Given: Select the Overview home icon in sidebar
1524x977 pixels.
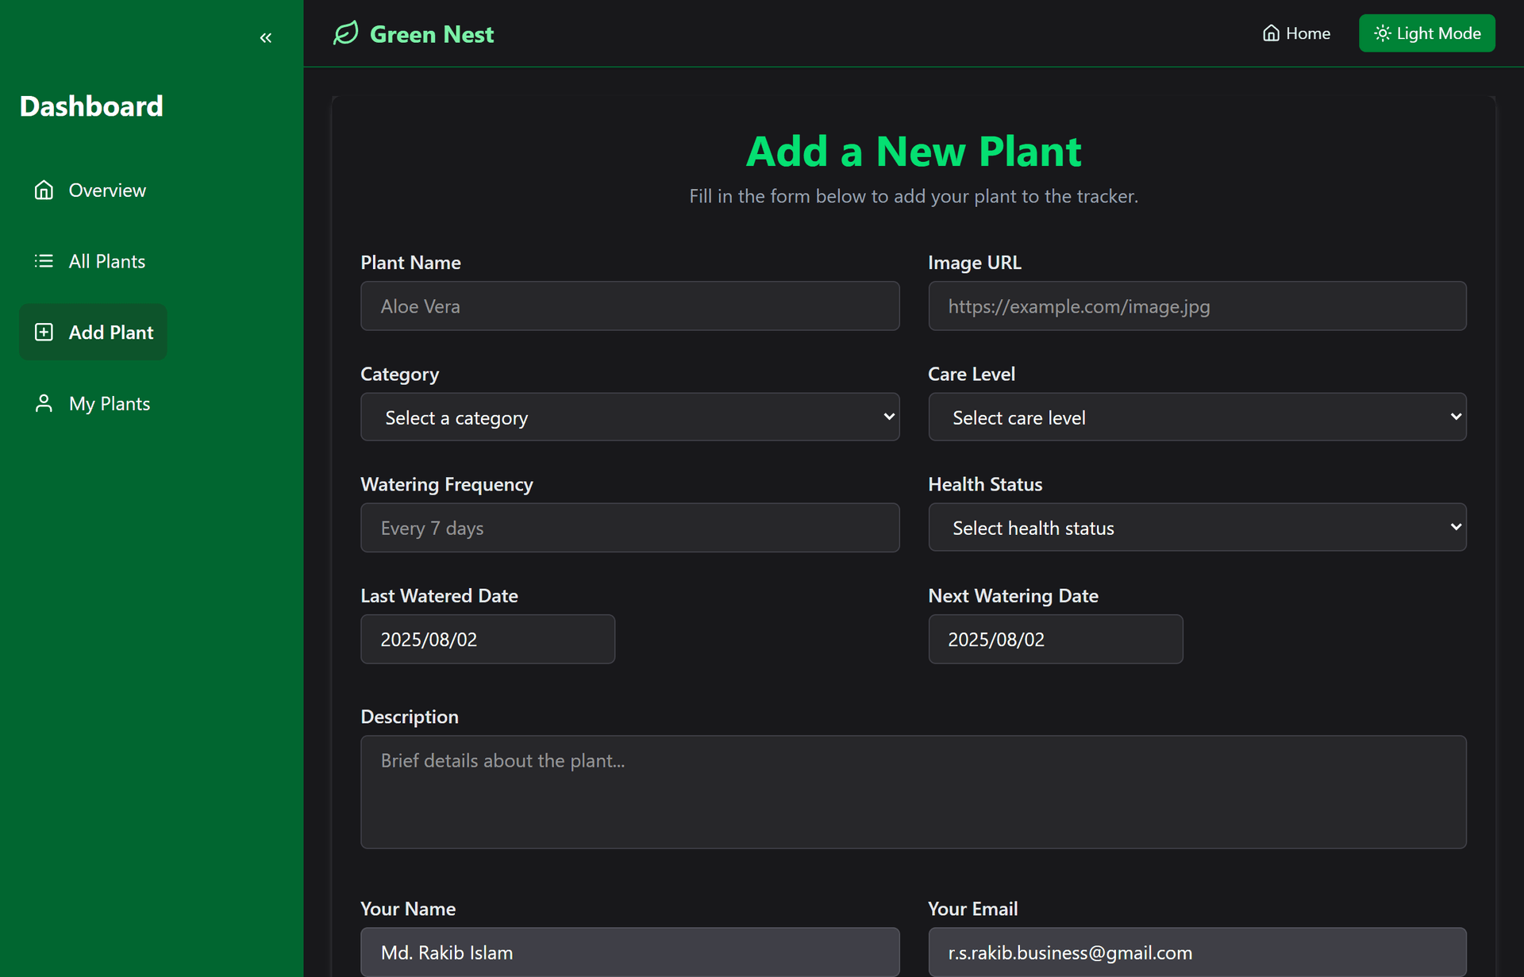Looking at the screenshot, I should point(44,190).
